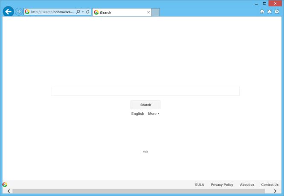Viewport: 284px width, 196px height.
Task: Click the horizontal scrollbar left arrow
Action: click(9, 191)
